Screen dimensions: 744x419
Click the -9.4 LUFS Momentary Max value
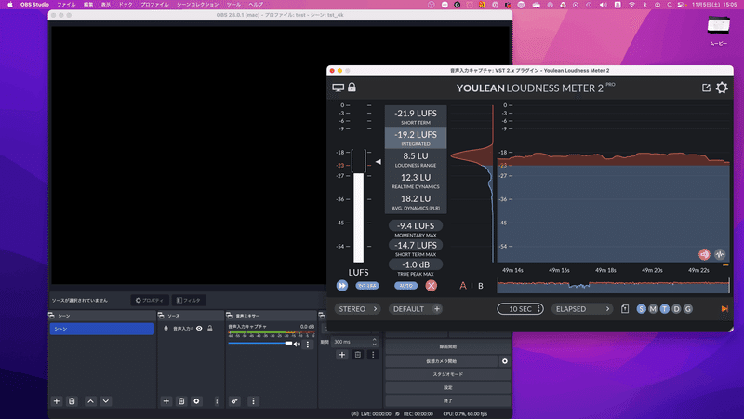[416, 225]
